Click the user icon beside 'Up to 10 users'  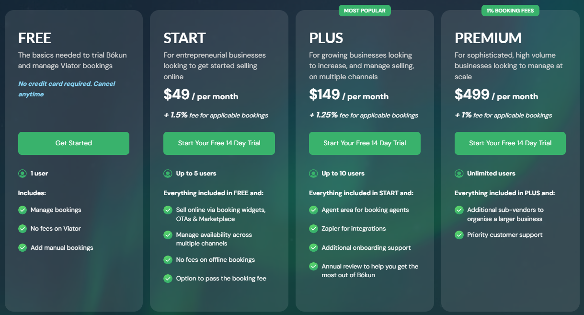(x=313, y=174)
